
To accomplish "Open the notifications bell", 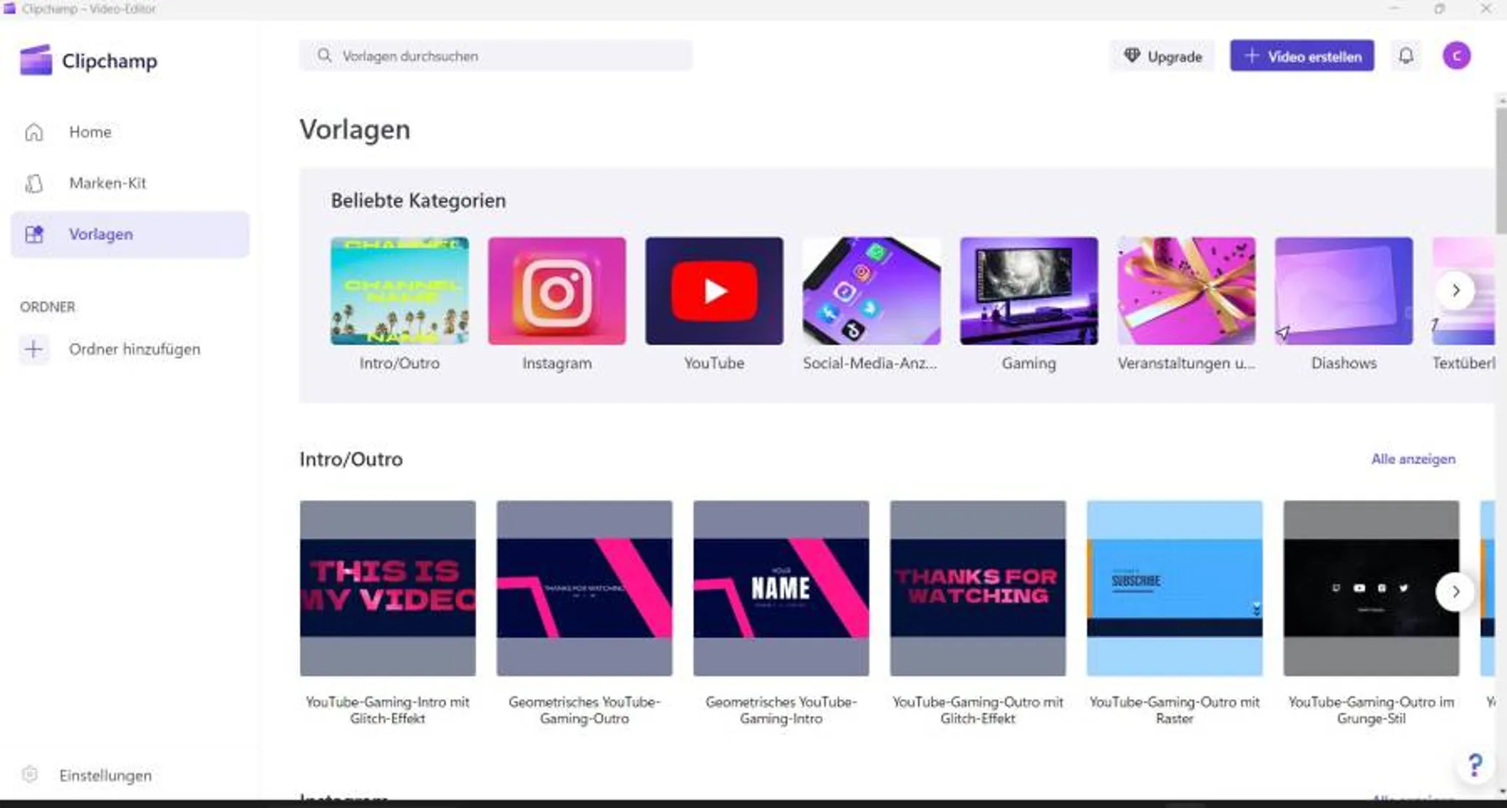I will 1406,56.
